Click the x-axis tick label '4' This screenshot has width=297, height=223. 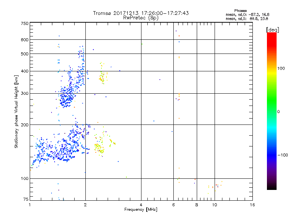[141, 205]
